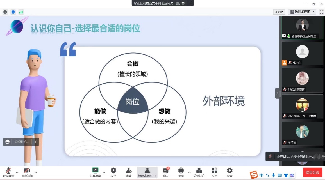The image size is (325, 180).
Task: Expand video options arrow beside 开启视频
Action: tap(36, 172)
